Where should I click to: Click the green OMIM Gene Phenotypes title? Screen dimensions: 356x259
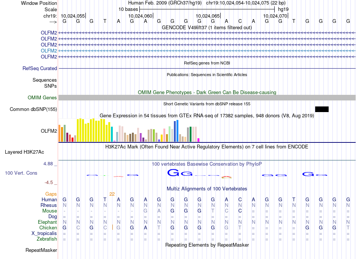click(207, 92)
